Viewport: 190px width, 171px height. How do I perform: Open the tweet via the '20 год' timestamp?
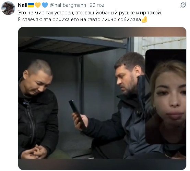click(97, 5)
